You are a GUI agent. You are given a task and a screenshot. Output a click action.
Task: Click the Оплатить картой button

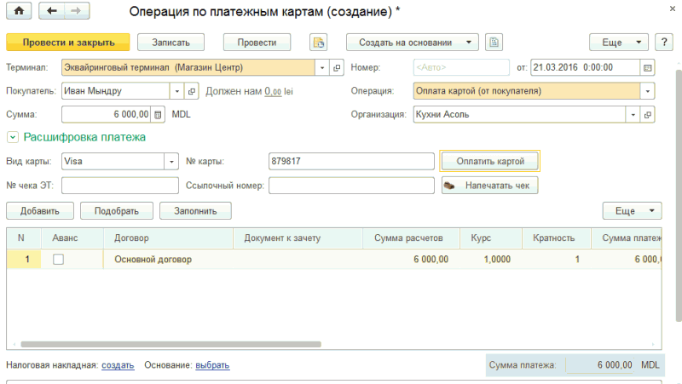coord(489,161)
